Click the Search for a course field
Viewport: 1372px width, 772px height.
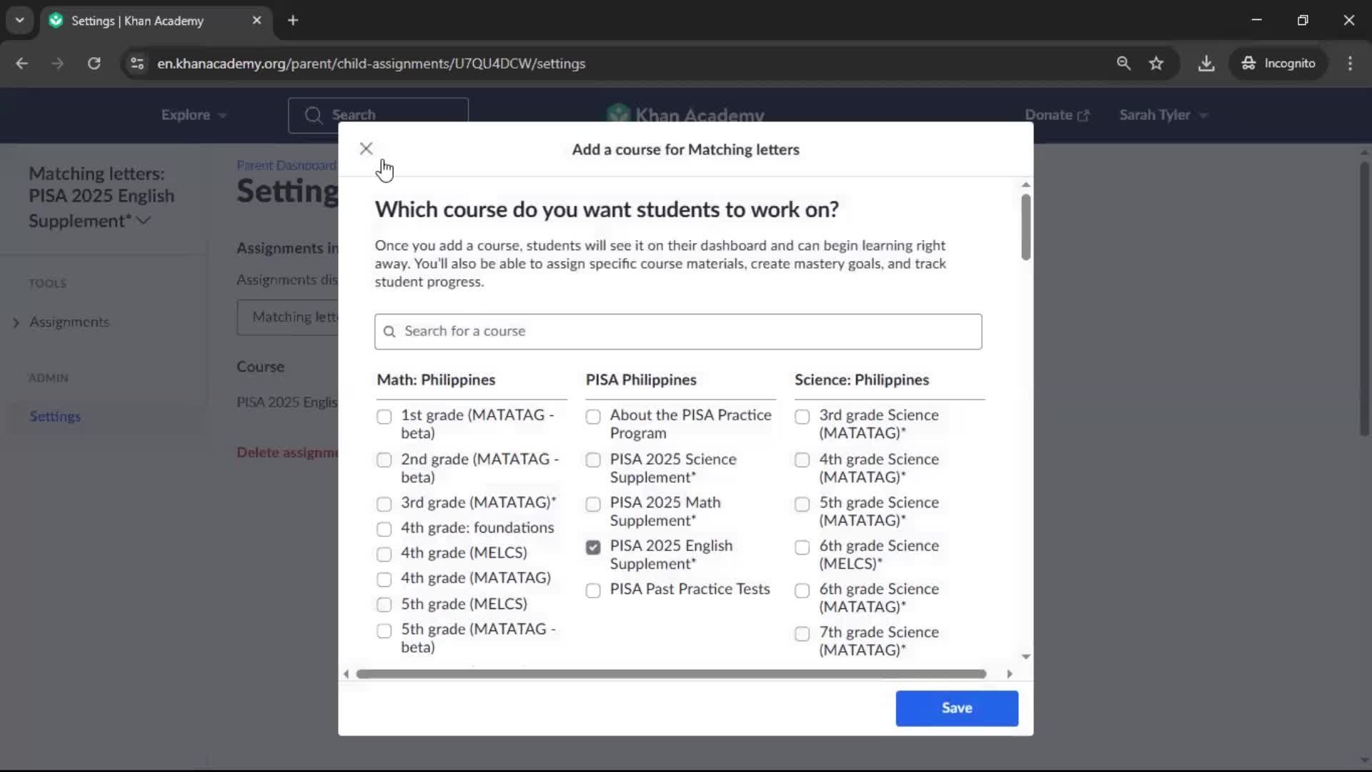tap(678, 331)
